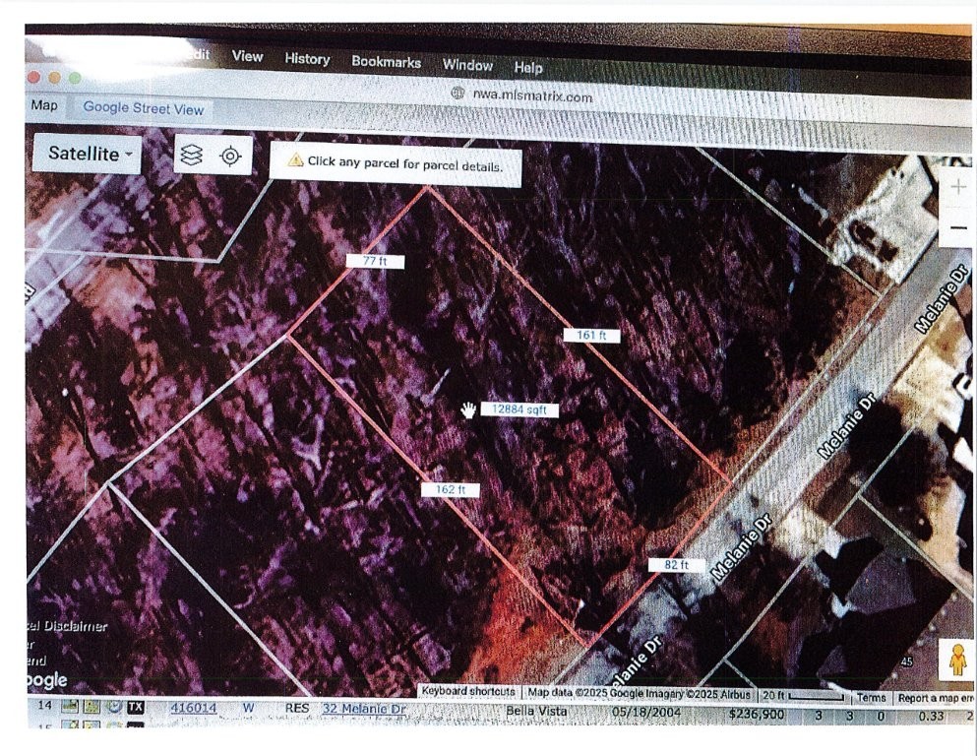Image resolution: width=977 pixels, height=756 pixels.
Task: Click the clock icon in row 14
Action: pyautogui.click(x=114, y=707)
